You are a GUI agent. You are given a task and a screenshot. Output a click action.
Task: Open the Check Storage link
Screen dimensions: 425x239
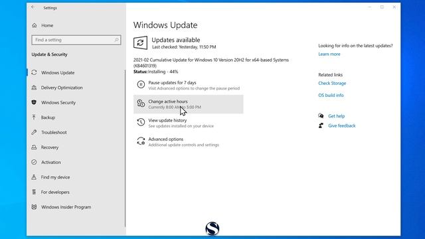tap(332, 83)
